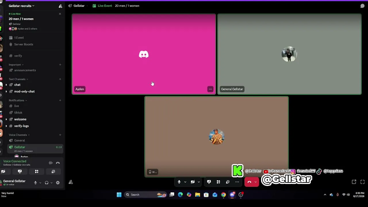The height and width of the screenshot is (207, 368).
Task: Collapse the Voice Channels category
Action: point(19,135)
